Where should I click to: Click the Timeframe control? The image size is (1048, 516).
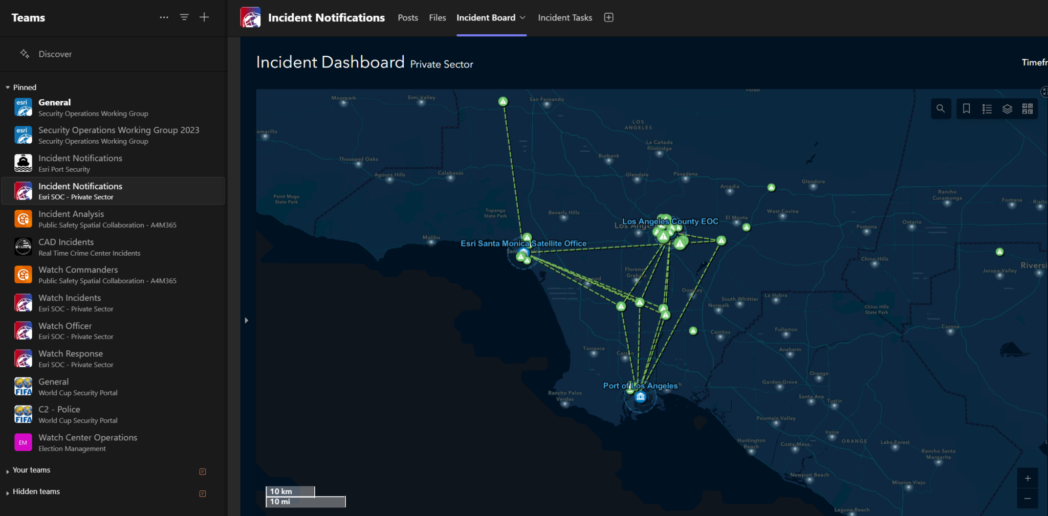1035,62
